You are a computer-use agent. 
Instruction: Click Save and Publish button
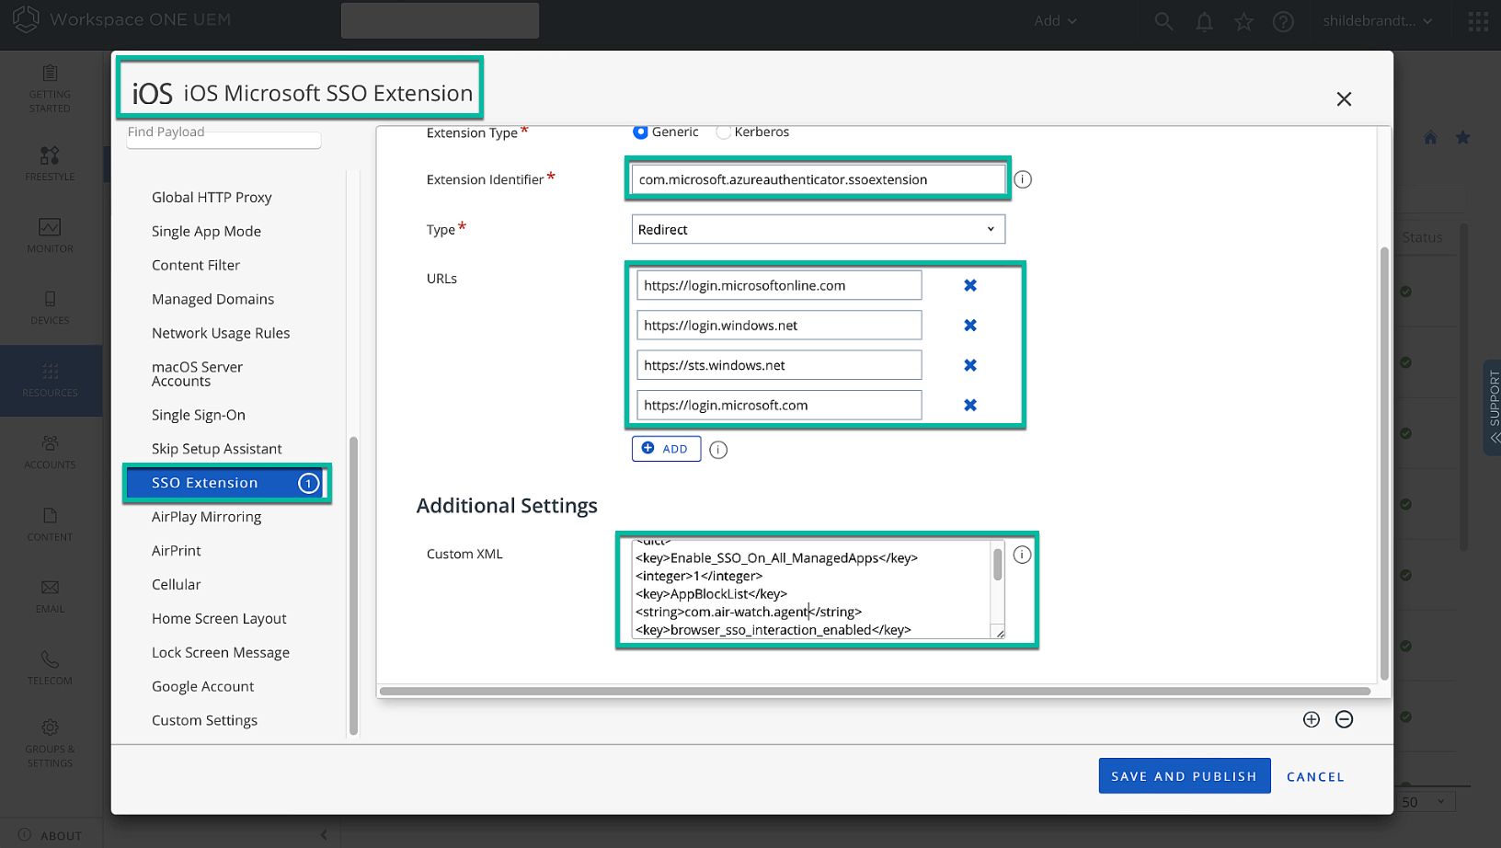coord(1184,776)
